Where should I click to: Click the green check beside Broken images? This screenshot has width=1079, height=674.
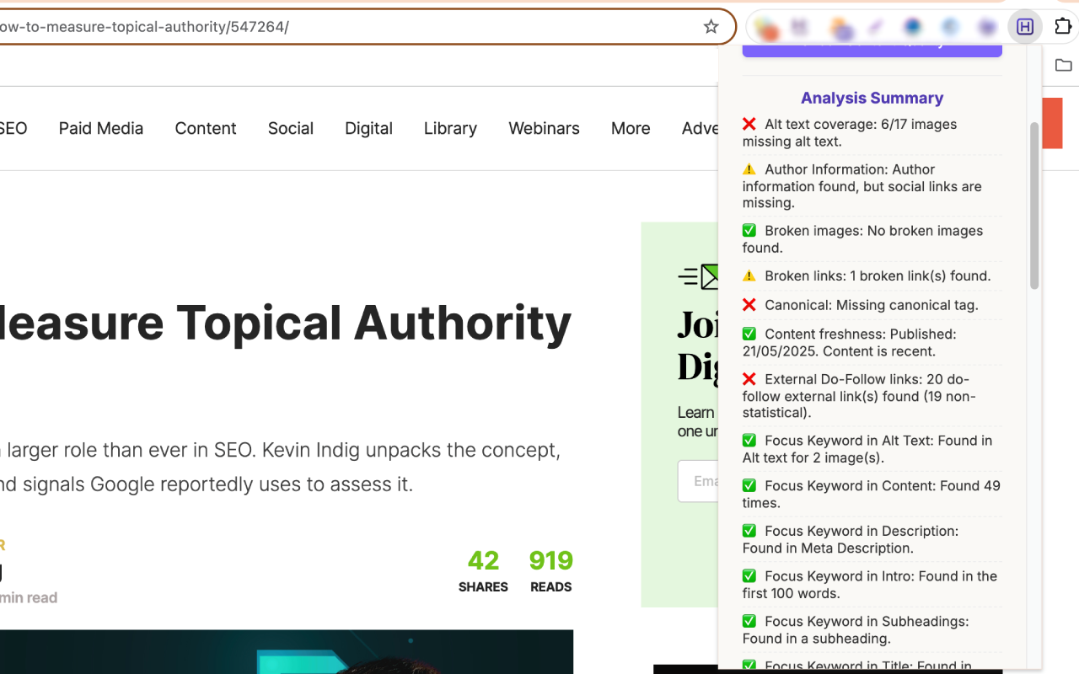(749, 230)
